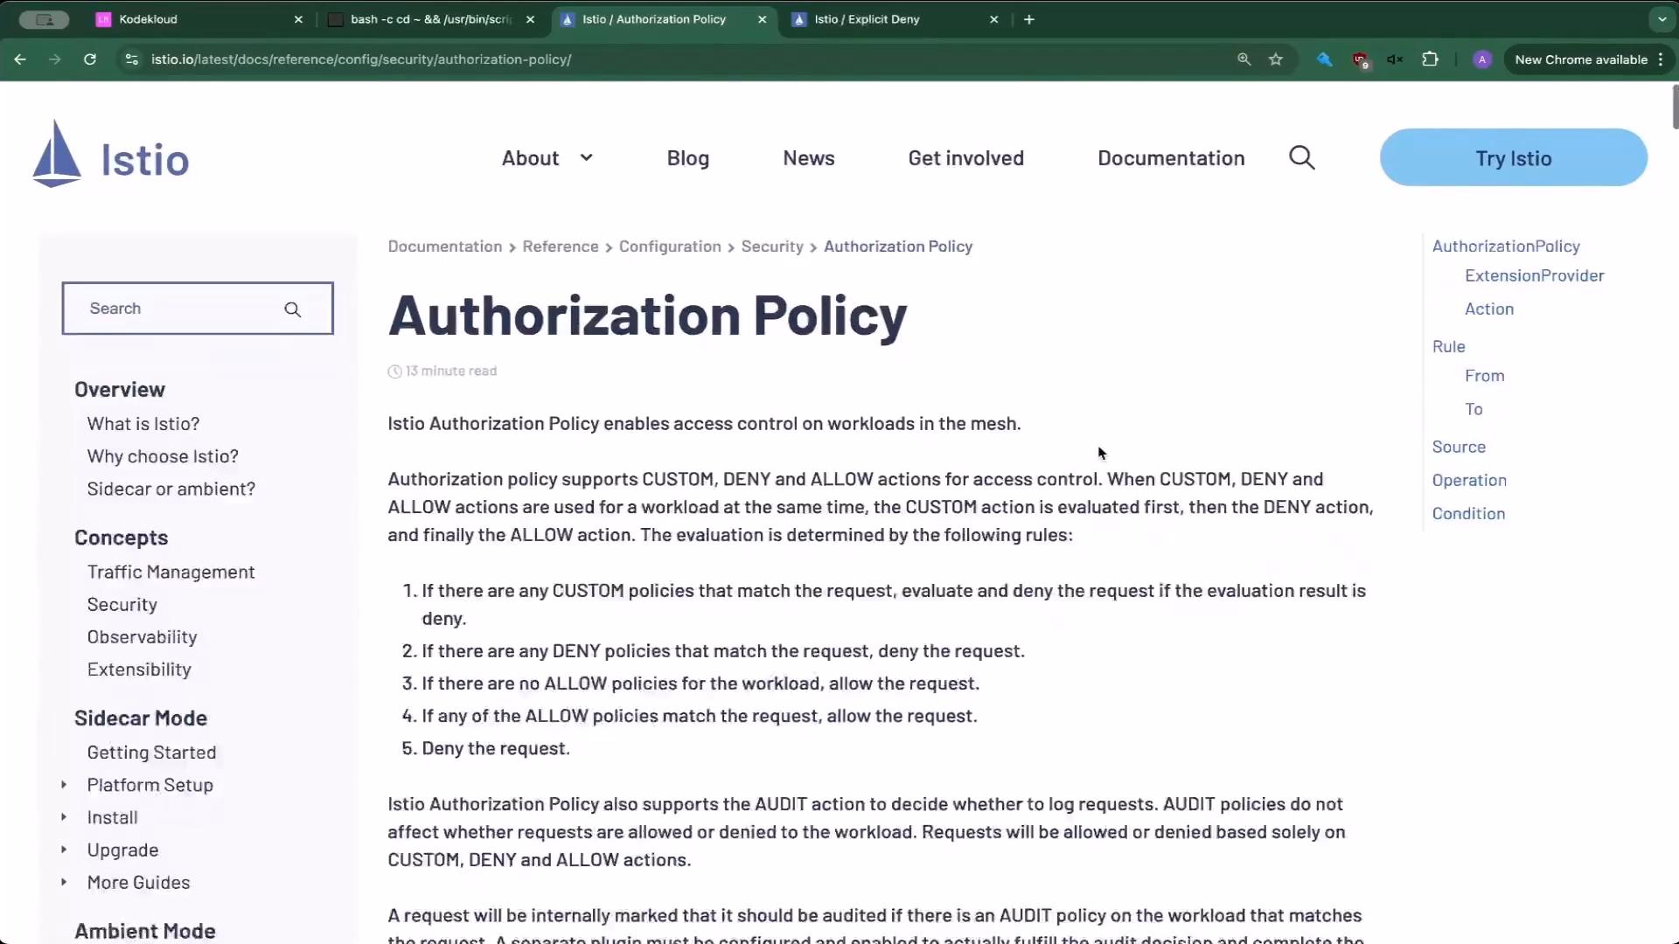
Task: Expand the More Guides tree arrow
Action: point(64,882)
